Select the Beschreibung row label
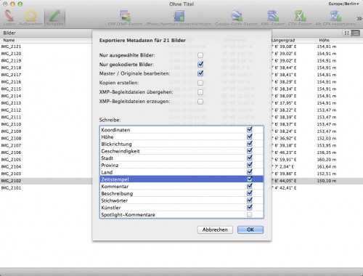Viewport: 363px width, 276px height. click(x=117, y=193)
